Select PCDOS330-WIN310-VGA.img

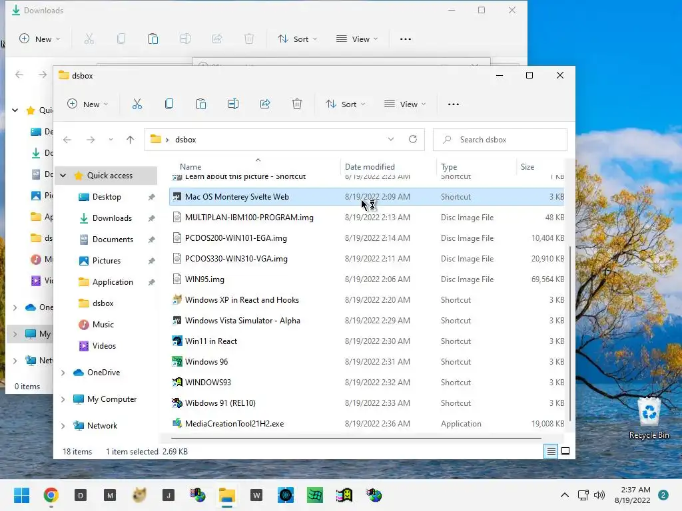pyautogui.click(x=367, y=259)
